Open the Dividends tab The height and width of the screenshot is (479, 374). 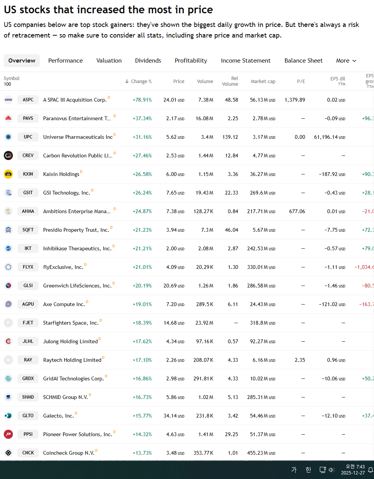[148, 61]
